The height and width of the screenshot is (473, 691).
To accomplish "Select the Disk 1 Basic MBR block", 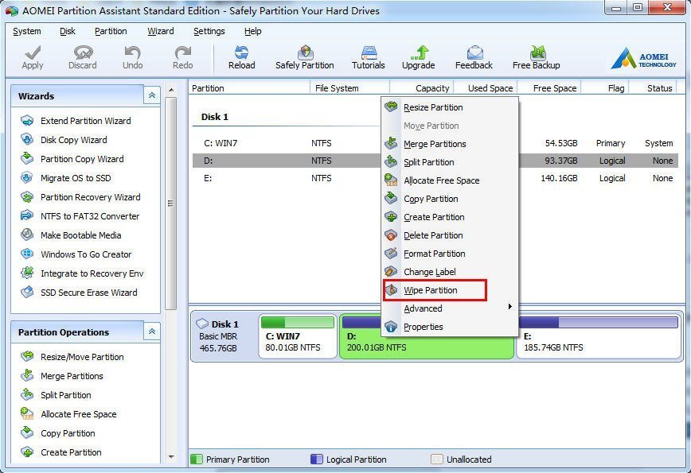I will (x=224, y=336).
